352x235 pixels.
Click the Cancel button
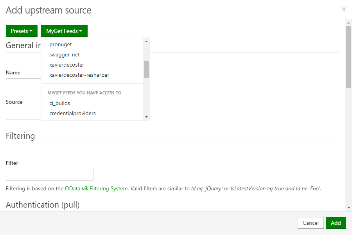pos(311,223)
